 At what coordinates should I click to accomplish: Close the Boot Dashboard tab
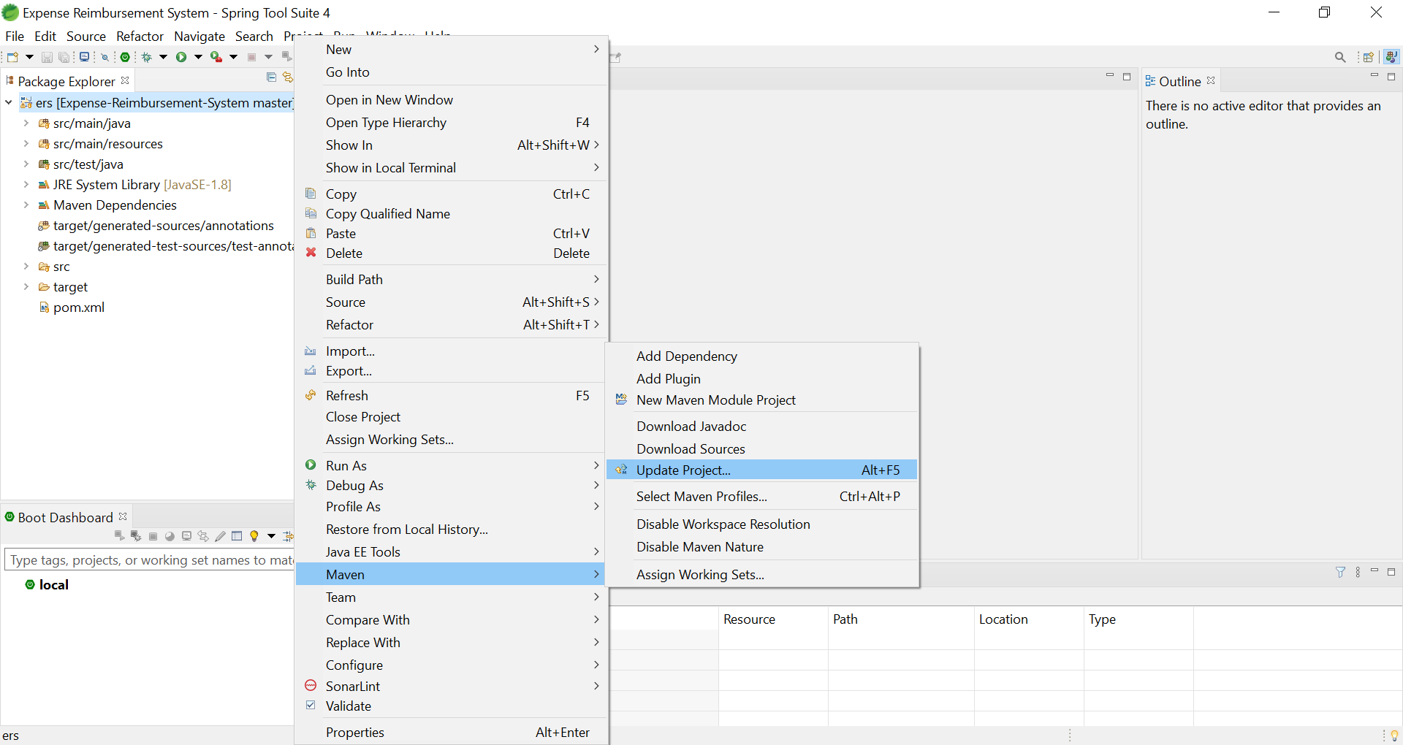coord(123,516)
